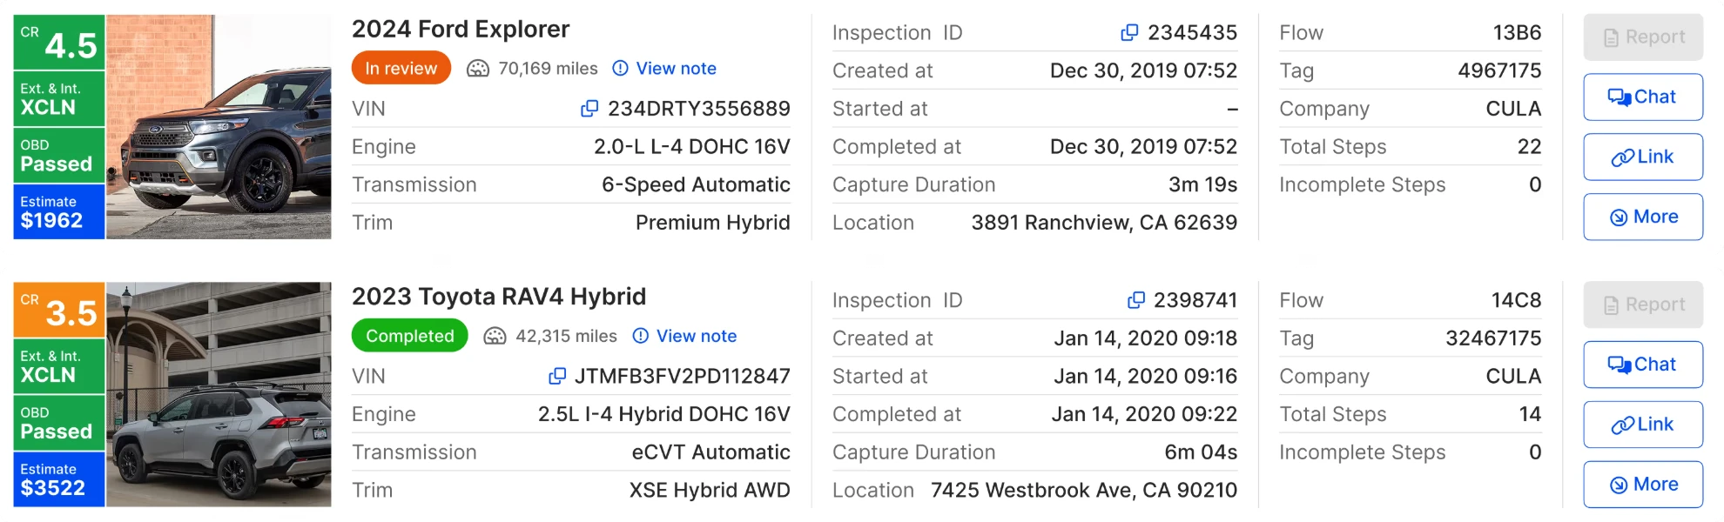Click engine value 2.5L I-4 Hybrid DOHC 16V
The width and height of the screenshot is (1724, 522).
pyautogui.click(x=664, y=414)
